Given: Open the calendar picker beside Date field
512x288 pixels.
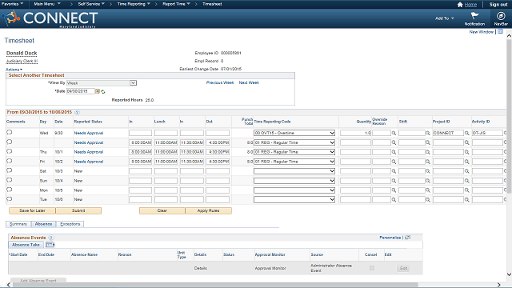Looking at the screenshot, I should pyautogui.click(x=98, y=91).
